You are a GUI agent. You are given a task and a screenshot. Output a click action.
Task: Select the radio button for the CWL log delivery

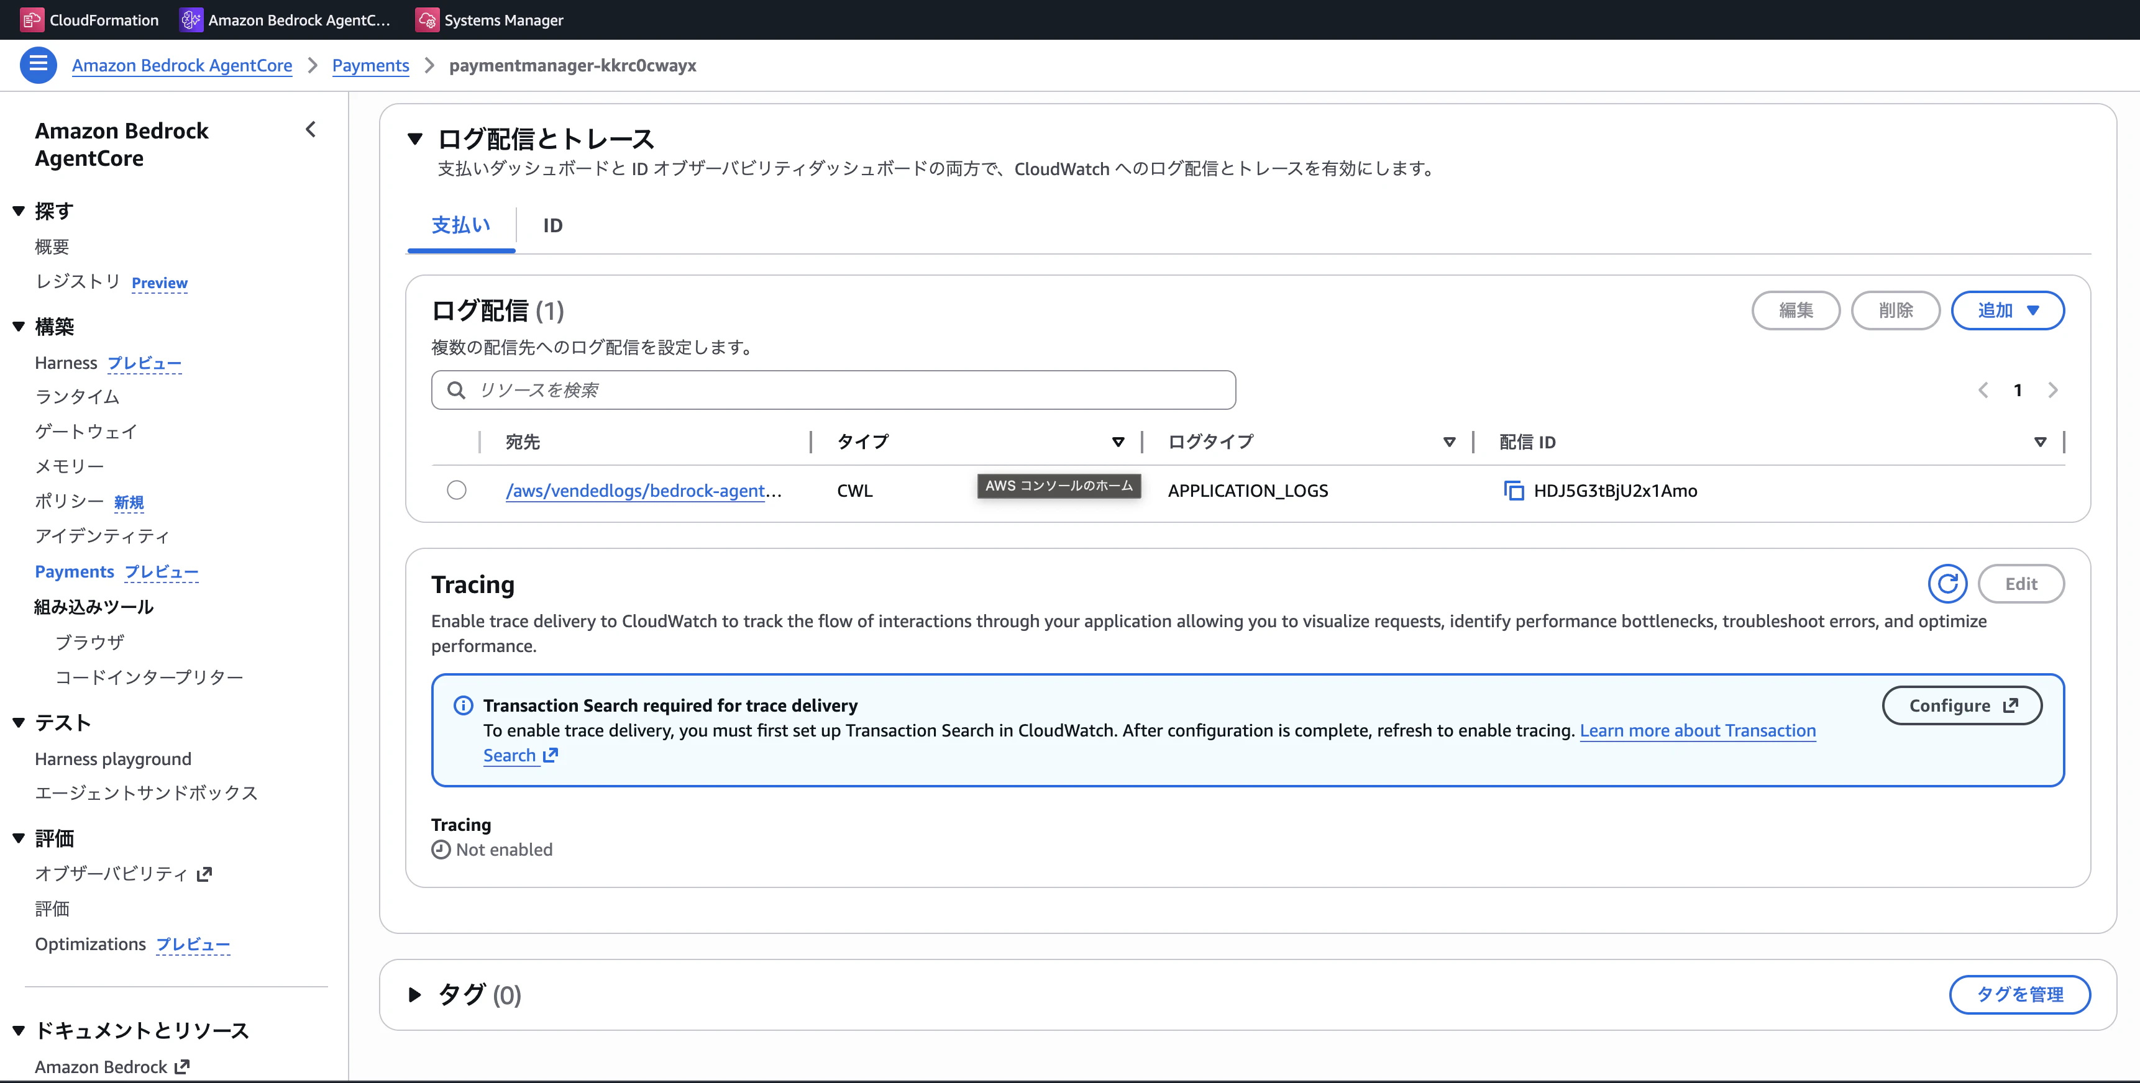(457, 490)
